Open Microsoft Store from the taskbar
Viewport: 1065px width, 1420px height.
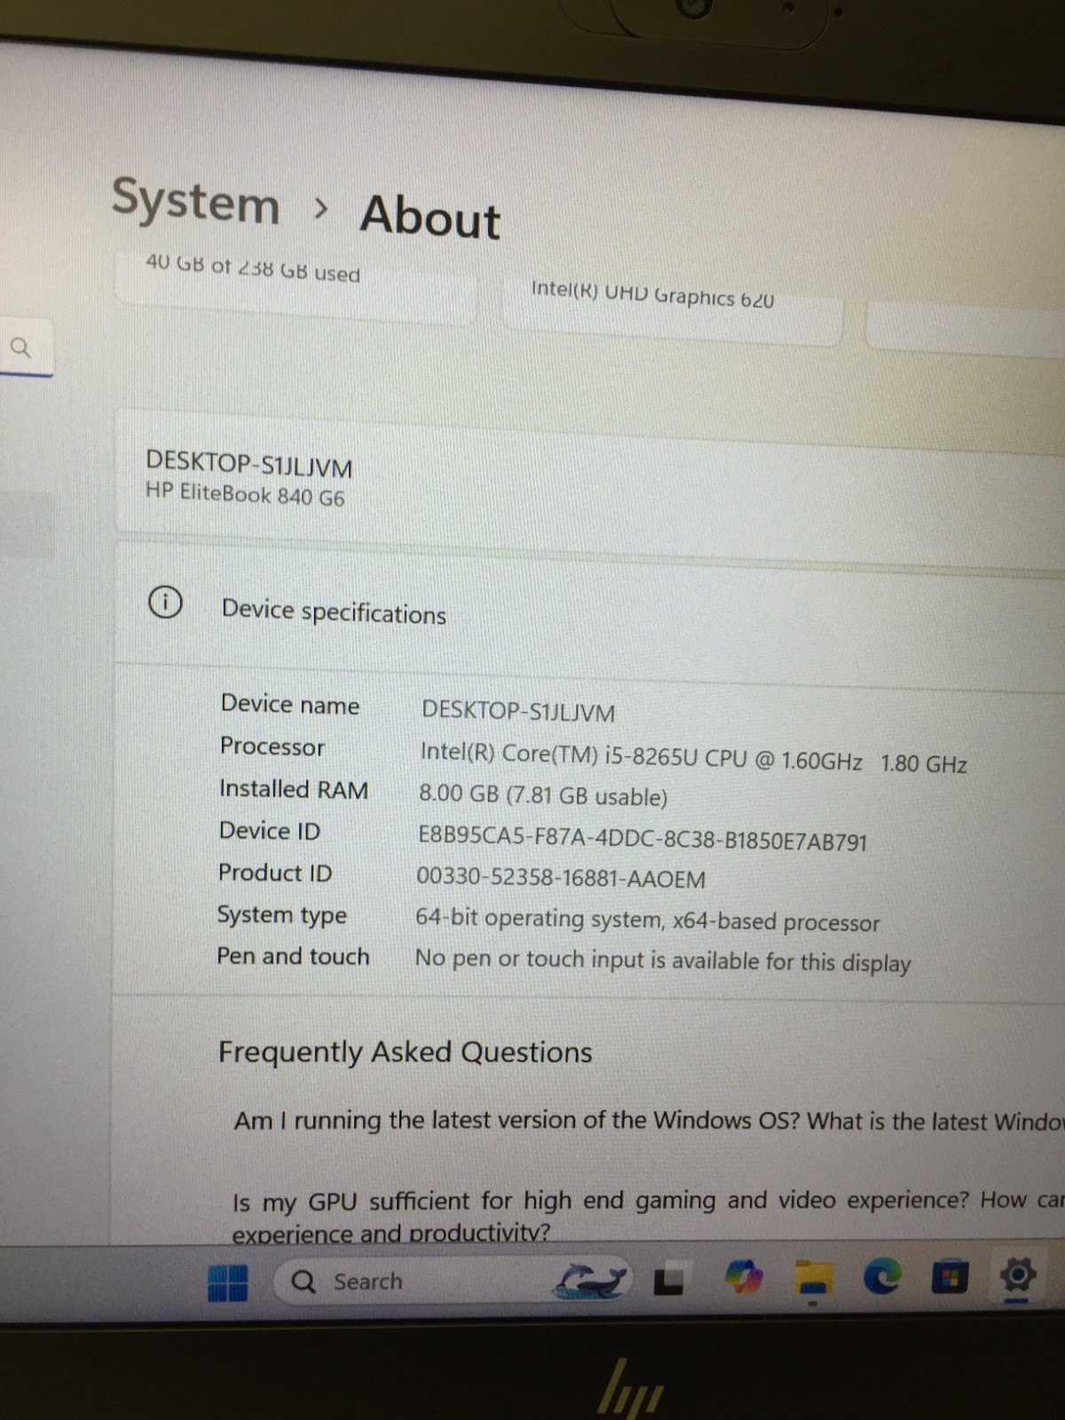[x=949, y=1277]
